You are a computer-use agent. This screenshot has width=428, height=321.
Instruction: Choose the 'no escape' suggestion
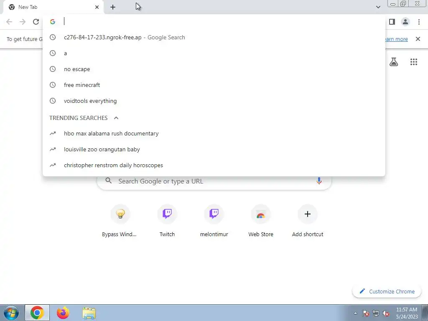pos(214,69)
